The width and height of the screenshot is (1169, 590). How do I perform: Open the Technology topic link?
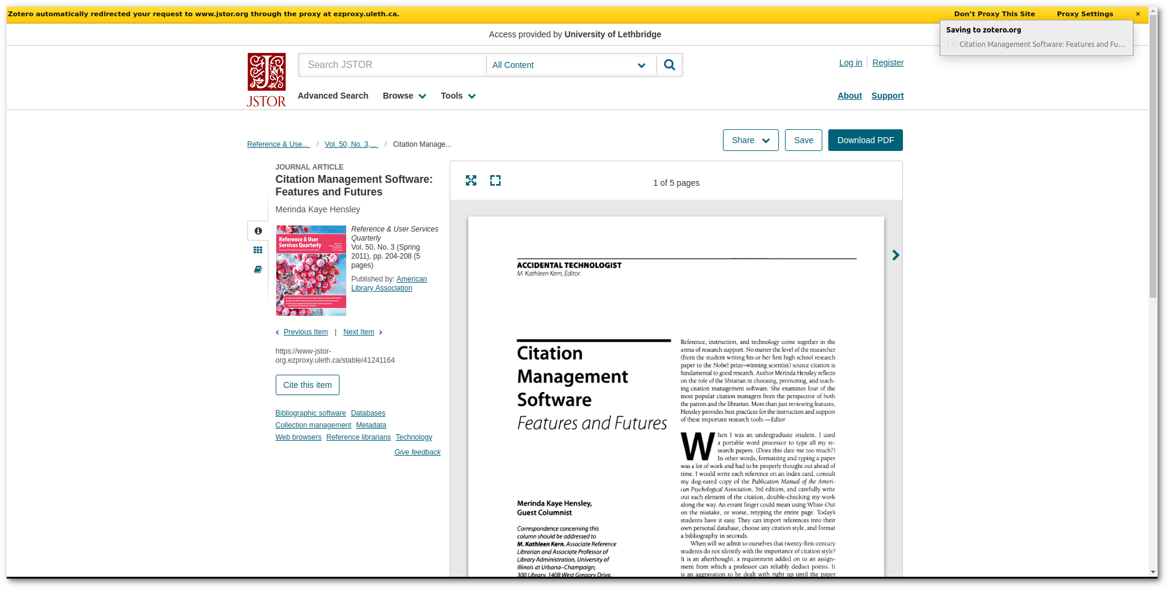pyautogui.click(x=414, y=437)
